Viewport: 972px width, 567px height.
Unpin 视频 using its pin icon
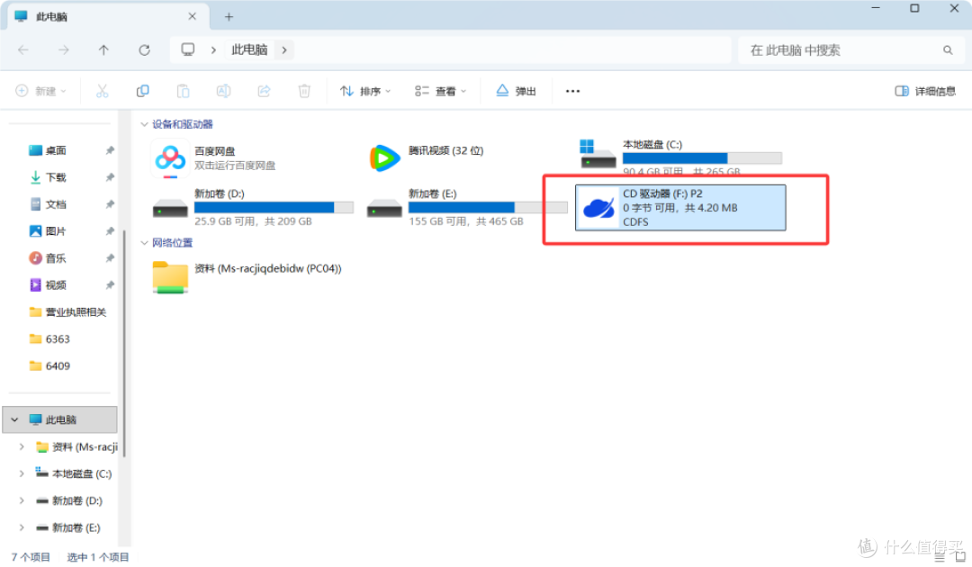coord(110,285)
